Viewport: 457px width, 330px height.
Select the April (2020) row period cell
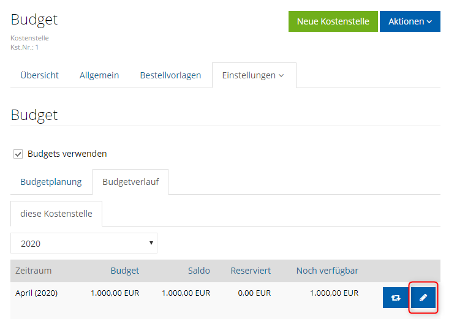36,293
